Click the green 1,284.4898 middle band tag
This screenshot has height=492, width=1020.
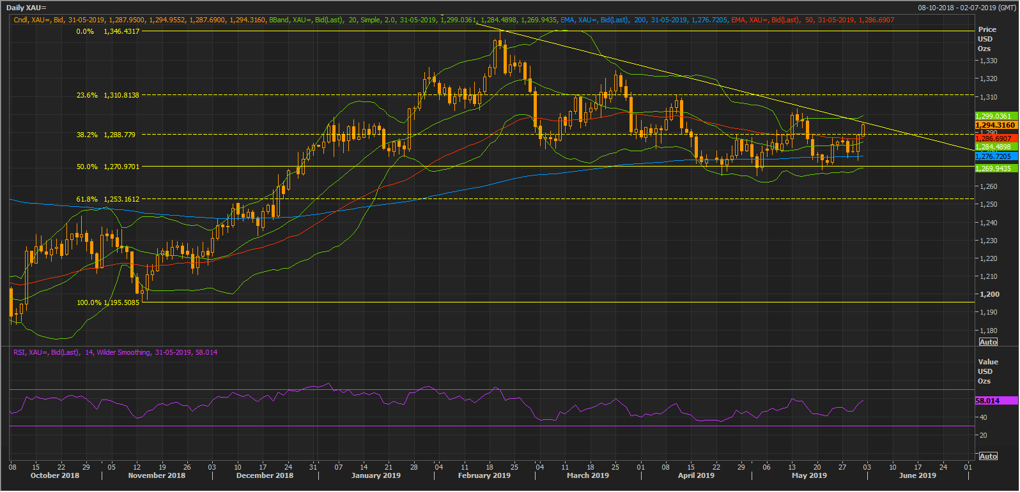996,147
